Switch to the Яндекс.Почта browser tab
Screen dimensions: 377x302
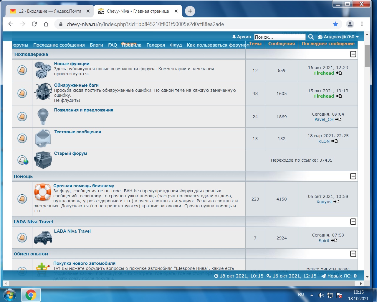(x=50, y=11)
